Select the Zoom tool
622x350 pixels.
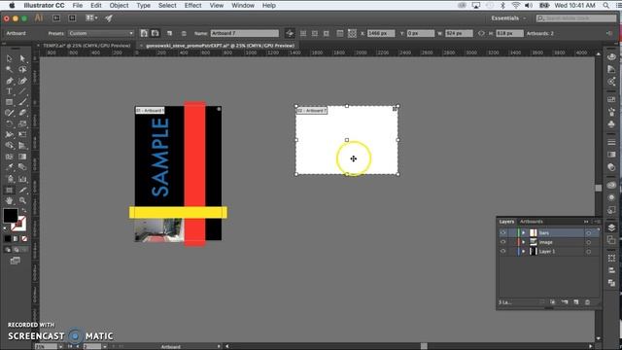[x=22, y=201]
